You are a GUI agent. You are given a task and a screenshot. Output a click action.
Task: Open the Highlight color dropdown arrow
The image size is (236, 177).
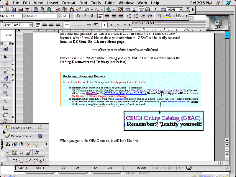click(x=173, y=16)
